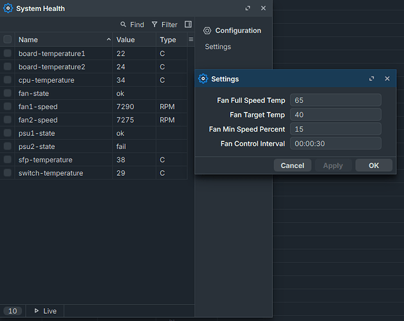Click the Fan Target Temp field
The image size is (404, 321).
pyautogui.click(x=335, y=114)
